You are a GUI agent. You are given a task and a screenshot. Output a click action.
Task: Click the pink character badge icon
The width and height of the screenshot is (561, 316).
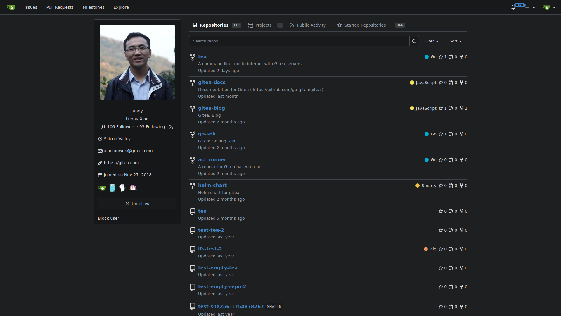(x=133, y=188)
